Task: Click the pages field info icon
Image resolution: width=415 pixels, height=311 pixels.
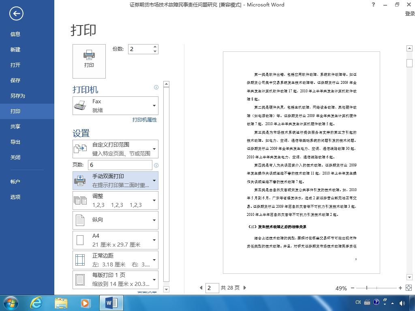Action: (x=156, y=165)
